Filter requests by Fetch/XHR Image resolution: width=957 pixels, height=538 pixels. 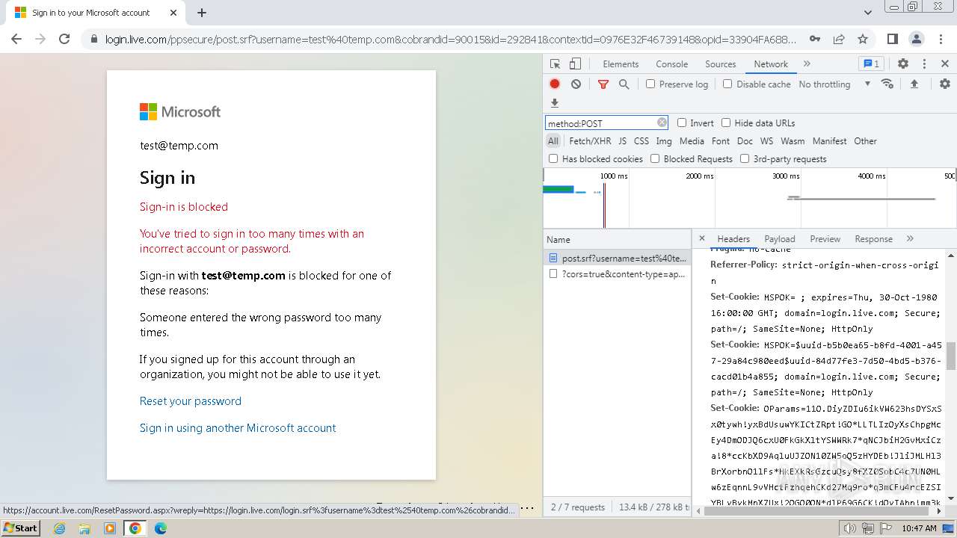click(590, 140)
